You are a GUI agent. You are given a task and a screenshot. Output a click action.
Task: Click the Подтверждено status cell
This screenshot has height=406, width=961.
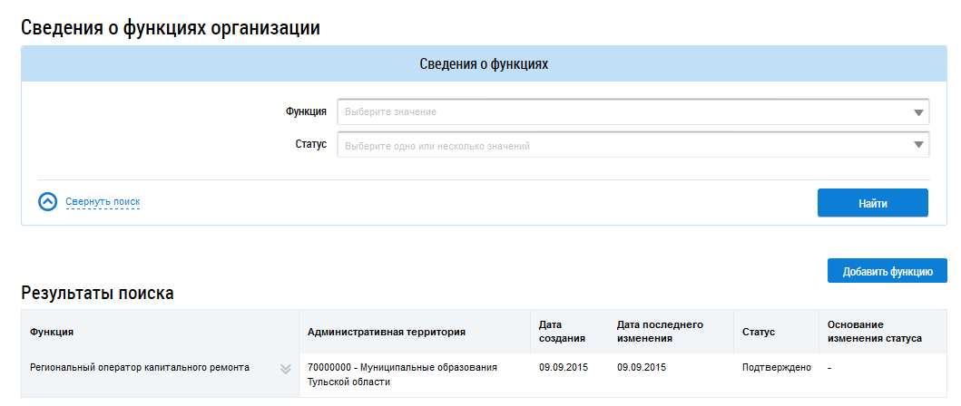pos(776,368)
